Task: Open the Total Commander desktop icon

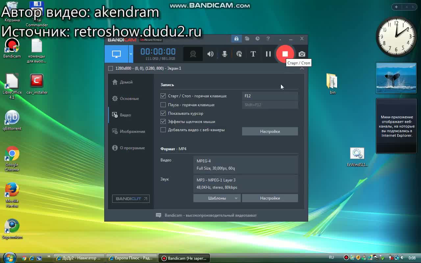Action: click(x=37, y=14)
